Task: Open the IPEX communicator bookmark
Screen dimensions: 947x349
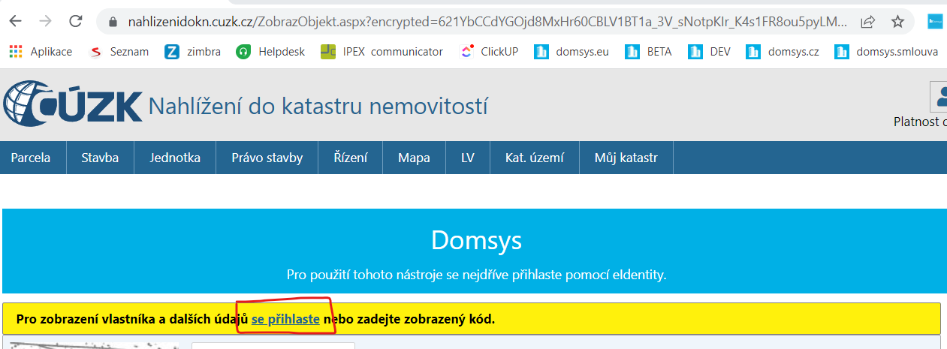Action: click(382, 52)
